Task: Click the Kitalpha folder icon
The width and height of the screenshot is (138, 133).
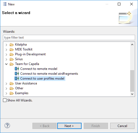Action: click(12, 45)
